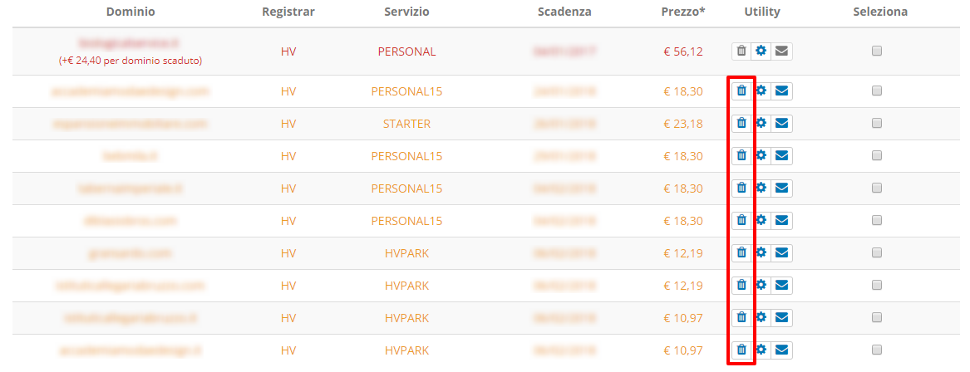
Task: Click the trash icon in the first PERSONAL15 row
Action: 741,91
